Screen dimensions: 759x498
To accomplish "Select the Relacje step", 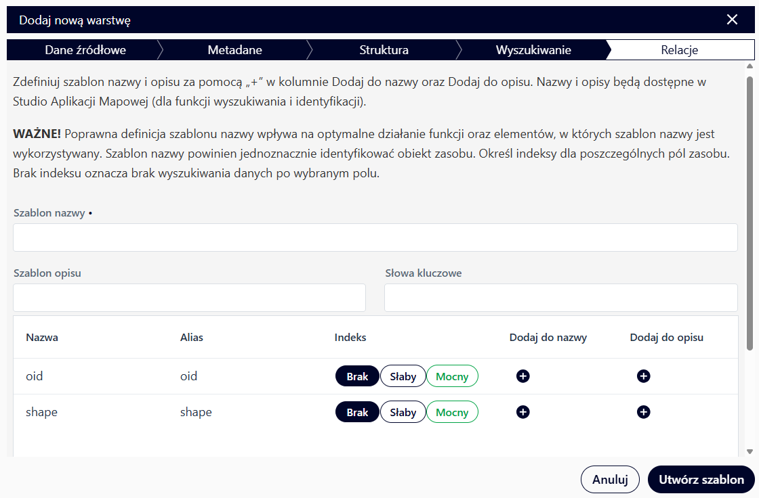I will click(x=680, y=50).
